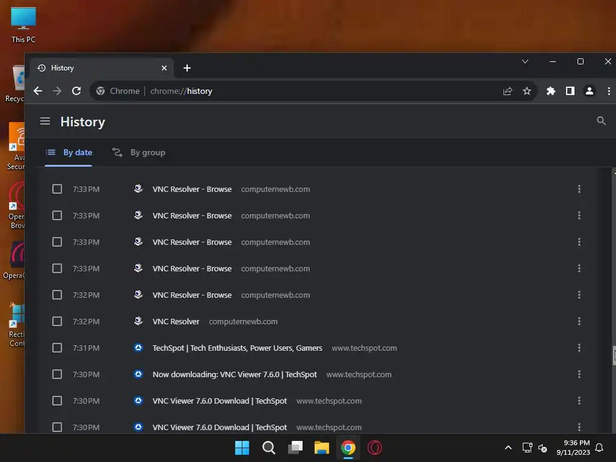Go back using the browser back arrow
The image size is (616, 462).
38,91
